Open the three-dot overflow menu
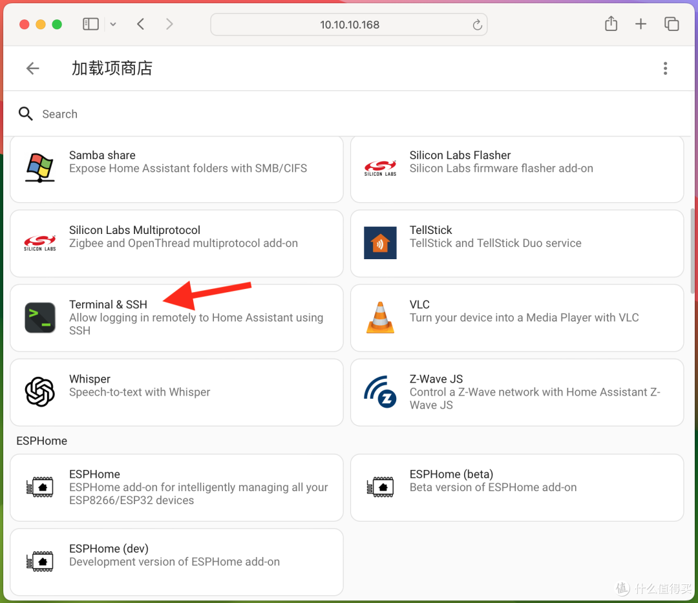The height and width of the screenshot is (603, 698). click(x=665, y=69)
